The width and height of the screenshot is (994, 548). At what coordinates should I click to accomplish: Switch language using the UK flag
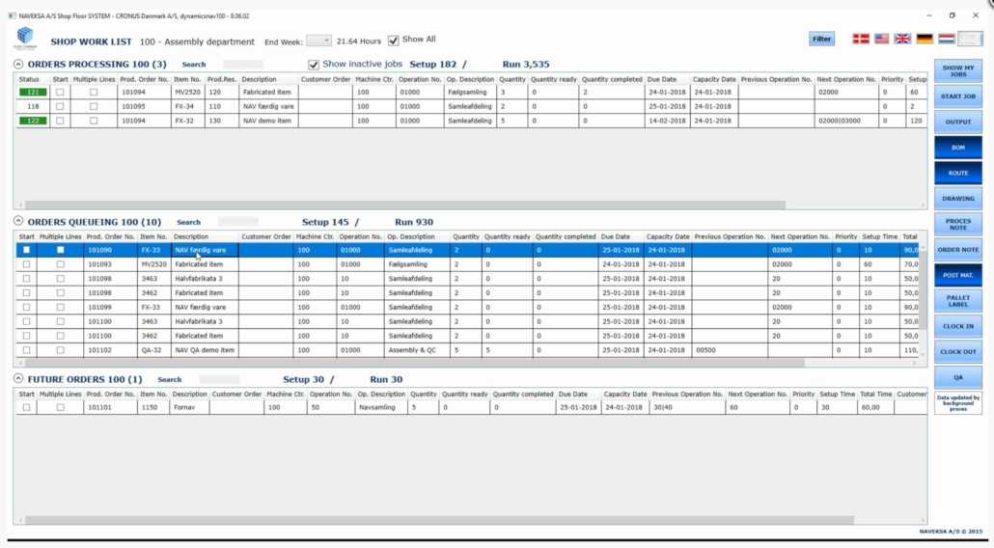tap(902, 39)
